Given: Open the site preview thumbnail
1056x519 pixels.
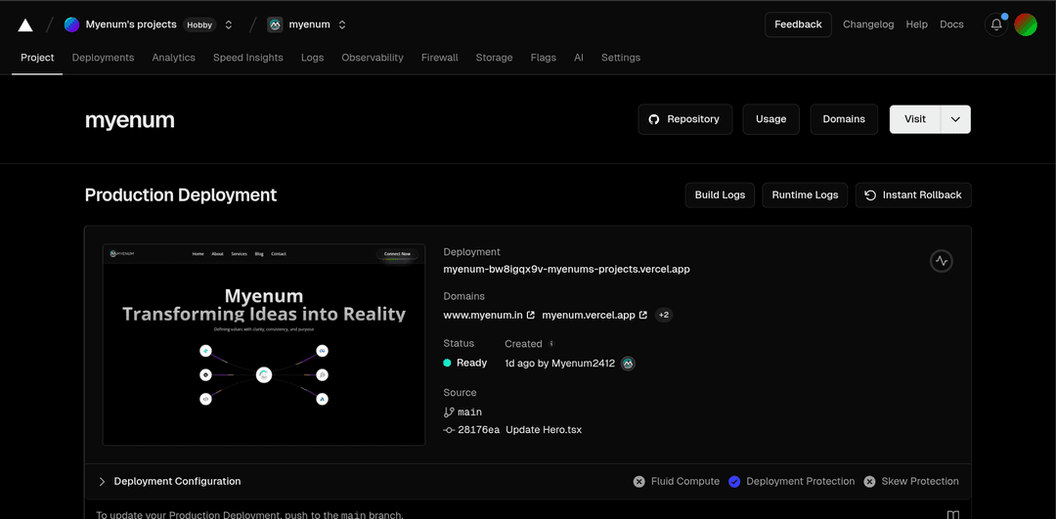Looking at the screenshot, I should (x=264, y=345).
